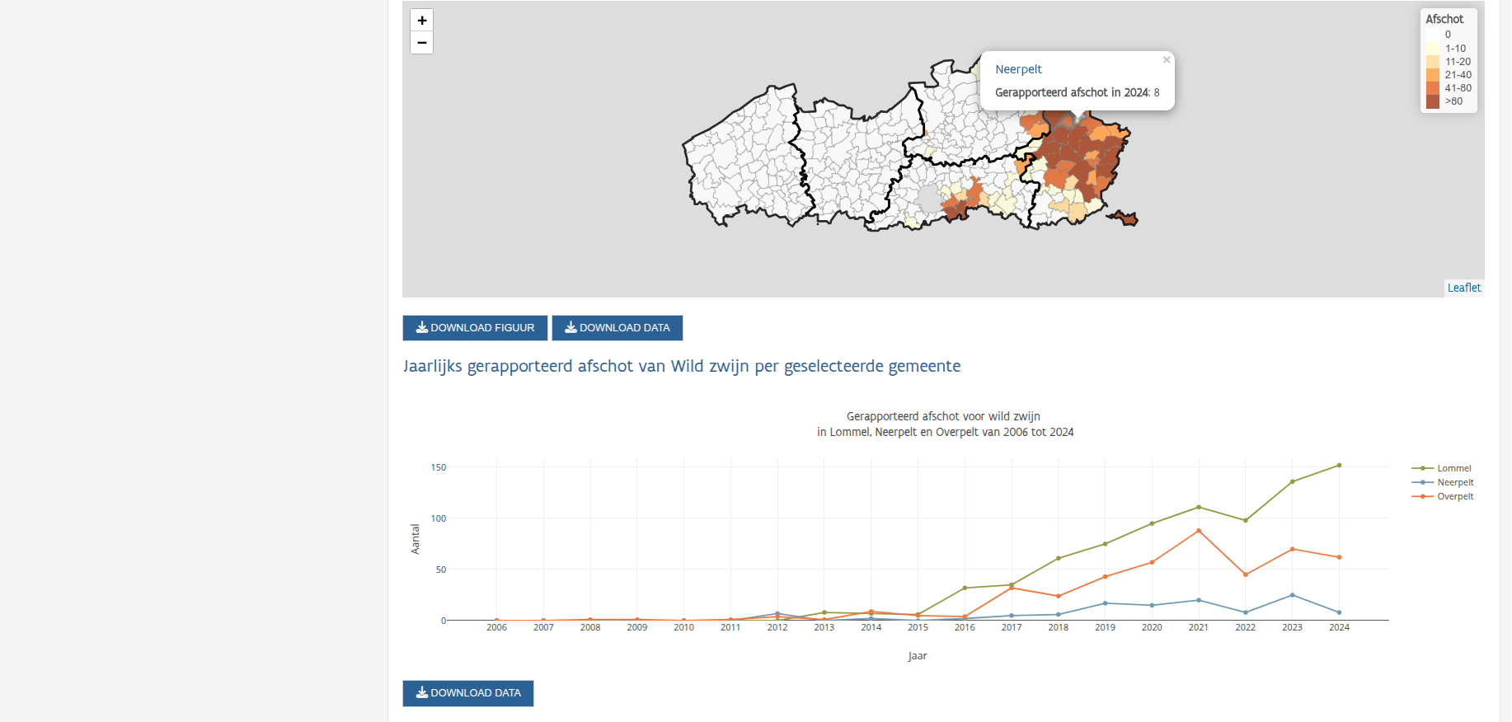
Task: Open the Leaflet attribution link
Action: [1463, 288]
